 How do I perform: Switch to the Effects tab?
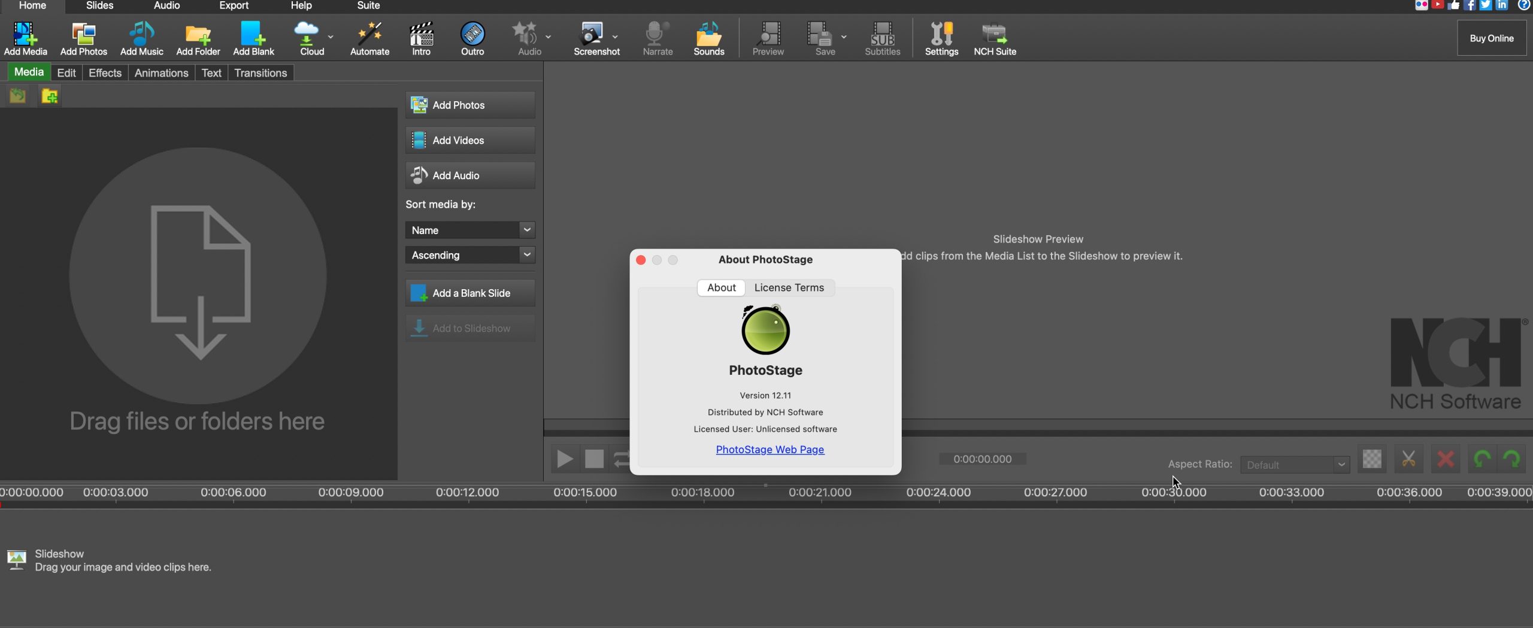[x=105, y=73]
